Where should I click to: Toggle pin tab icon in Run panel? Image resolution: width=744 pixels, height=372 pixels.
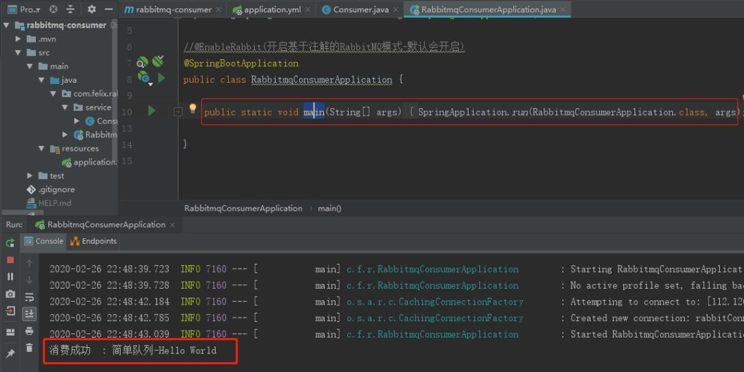10,353
